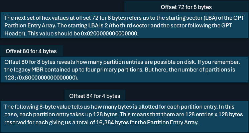Click the hex value 0x0200000000000000

[110, 33]
